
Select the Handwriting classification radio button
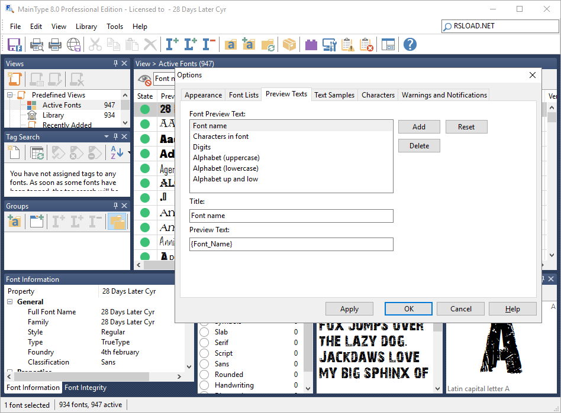click(204, 385)
